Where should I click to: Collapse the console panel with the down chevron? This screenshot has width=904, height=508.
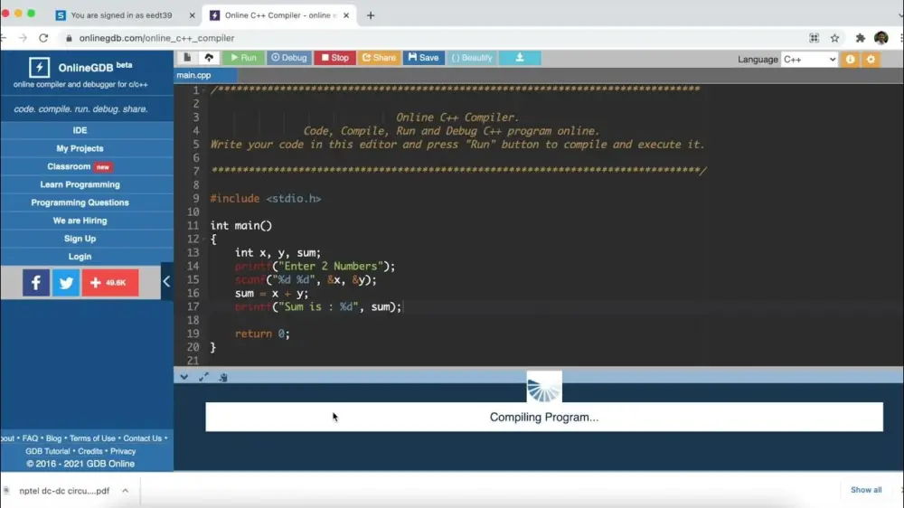pos(184,377)
